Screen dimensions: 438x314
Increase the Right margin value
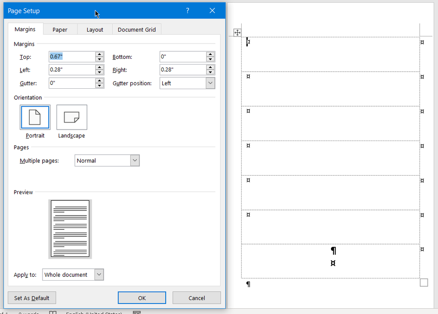click(210, 68)
